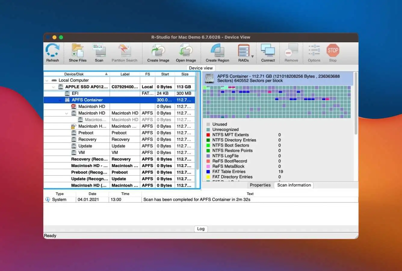Click the locked Macintosh H... volume icon

point(74,126)
